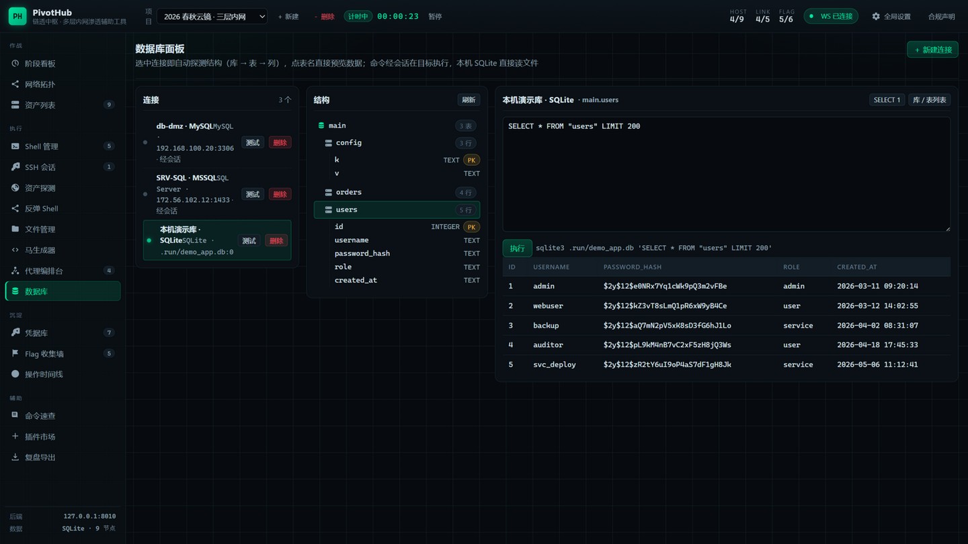Pause the timer with 暂停
The width and height of the screenshot is (968, 544).
point(435,17)
